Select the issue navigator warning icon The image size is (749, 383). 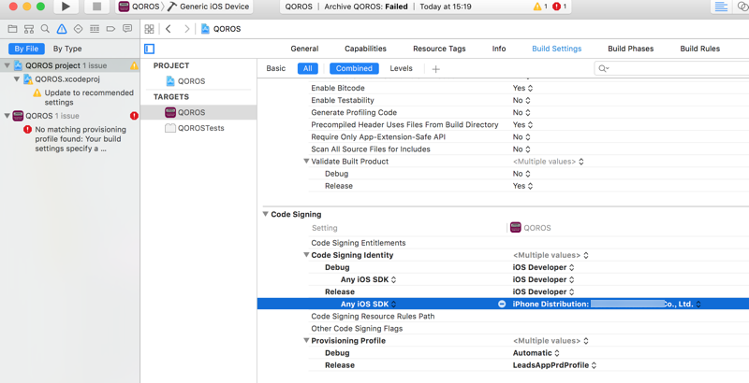(62, 29)
